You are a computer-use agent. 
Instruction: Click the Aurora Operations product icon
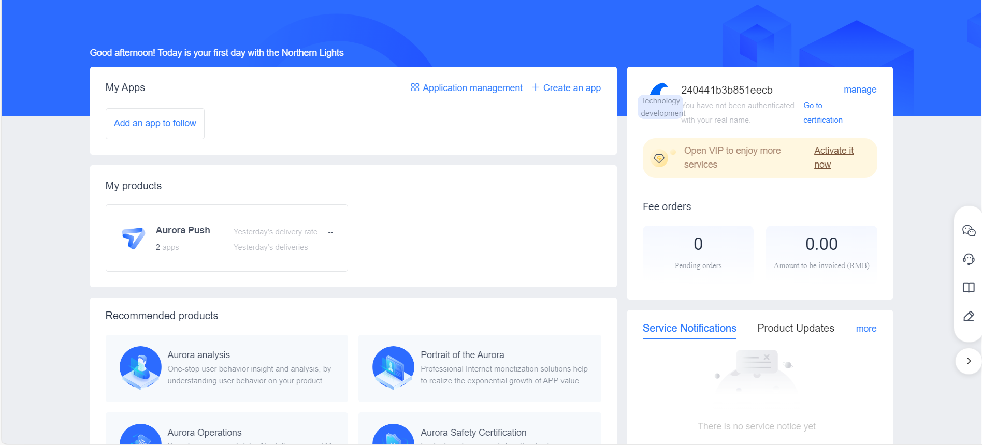coord(140,434)
